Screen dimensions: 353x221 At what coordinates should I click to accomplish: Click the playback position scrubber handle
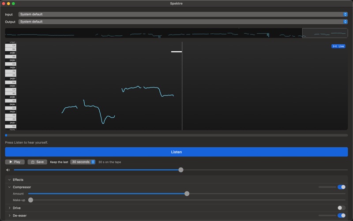pos(6,135)
